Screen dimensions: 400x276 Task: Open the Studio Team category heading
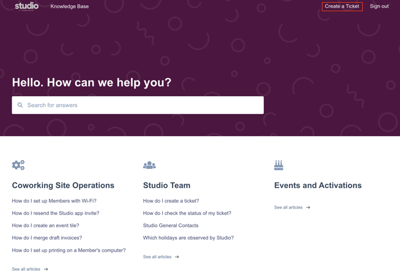[x=166, y=185]
